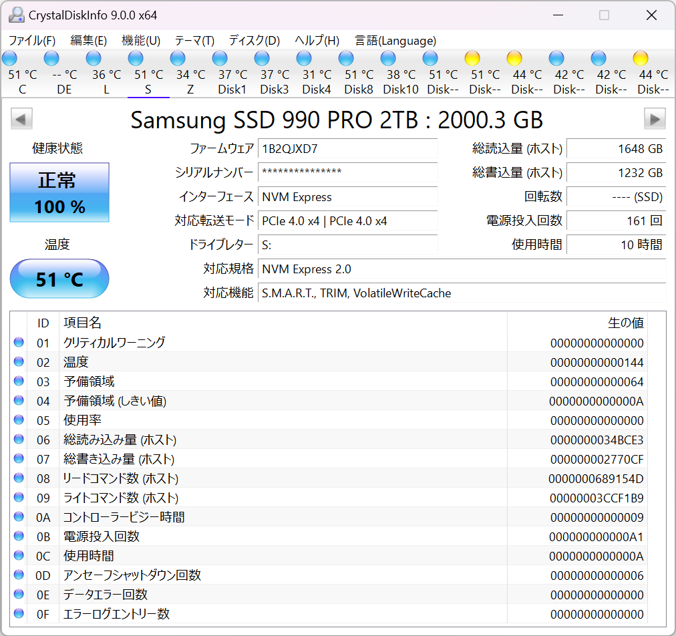The height and width of the screenshot is (636, 676).
Task: Click the drive letter field S:
Action: click(347, 245)
